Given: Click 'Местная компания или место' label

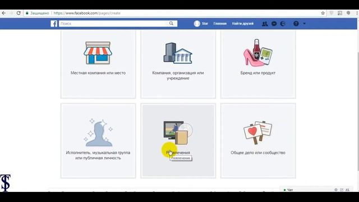Looking at the screenshot, I should click(x=98, y=73).
